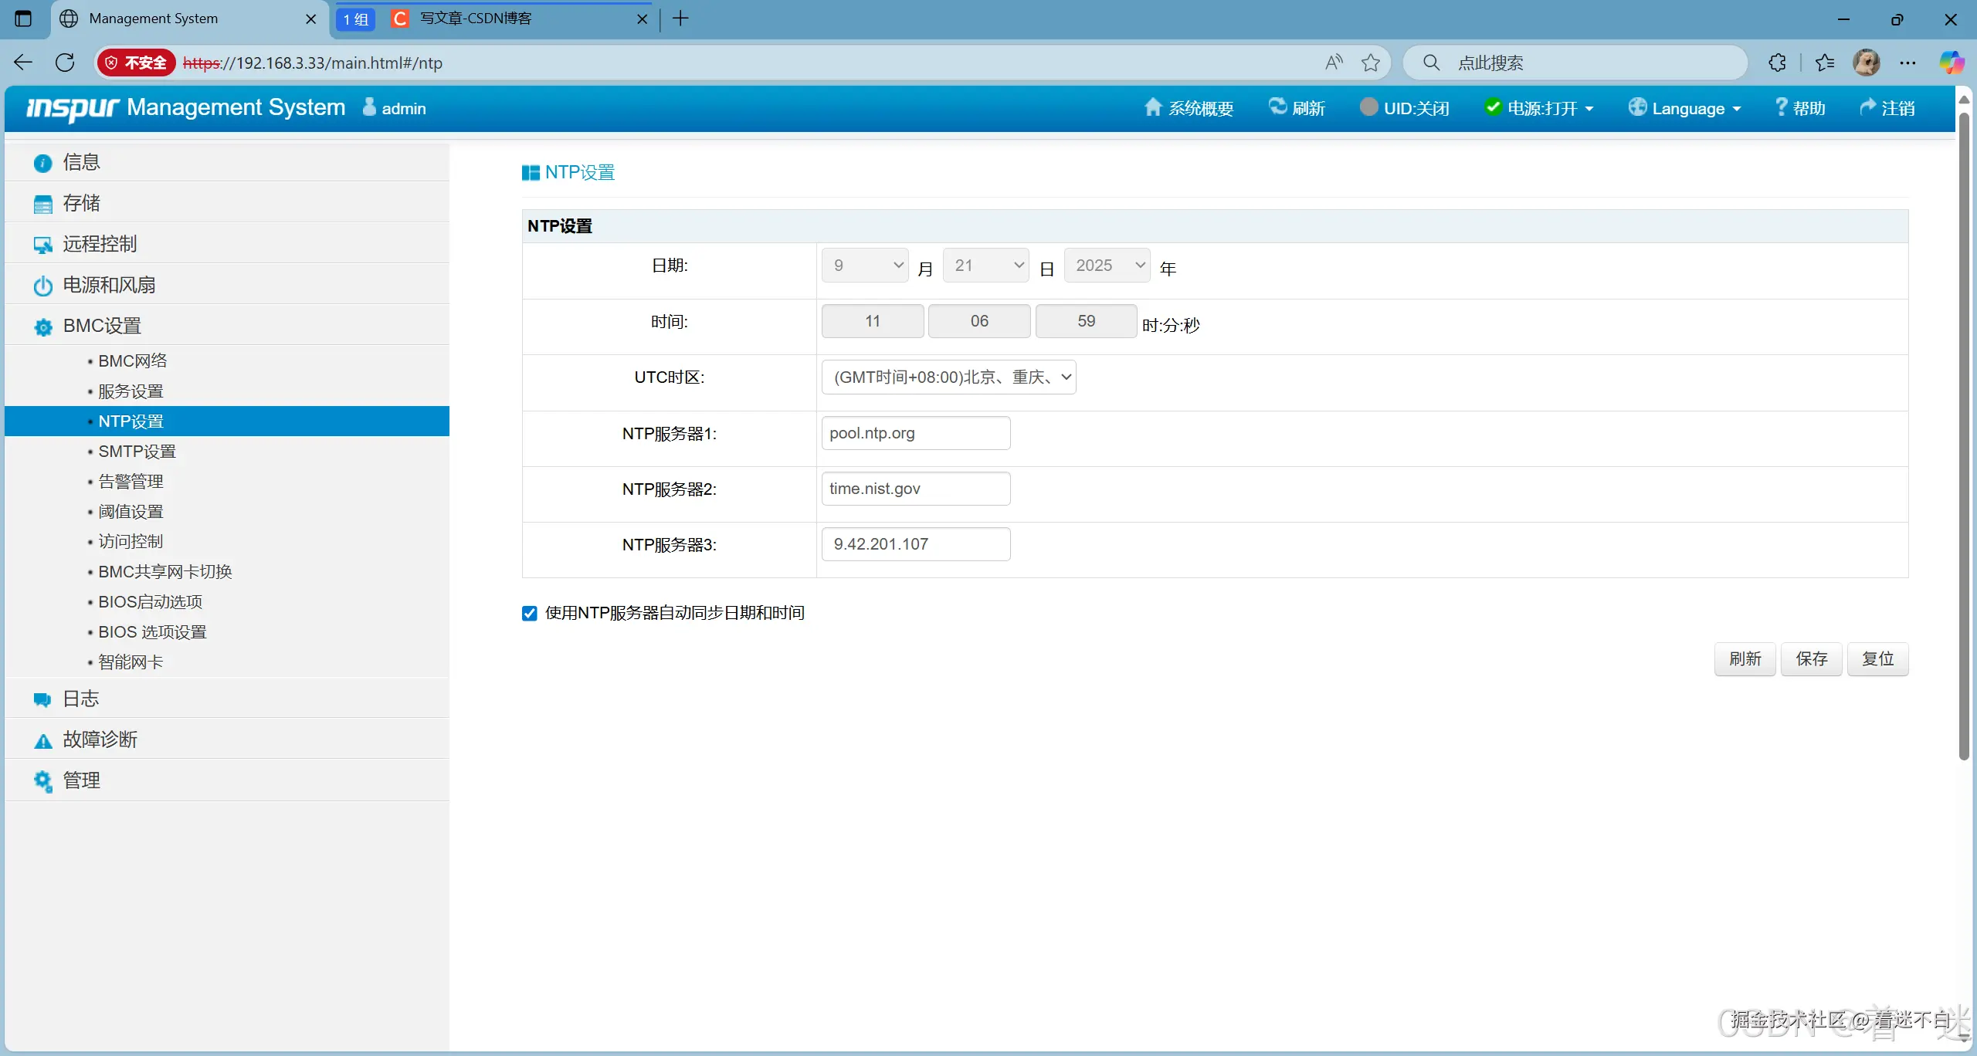Open the month dropdown showing 9
1977x1056 pixels.
click(x=863, y=265)
